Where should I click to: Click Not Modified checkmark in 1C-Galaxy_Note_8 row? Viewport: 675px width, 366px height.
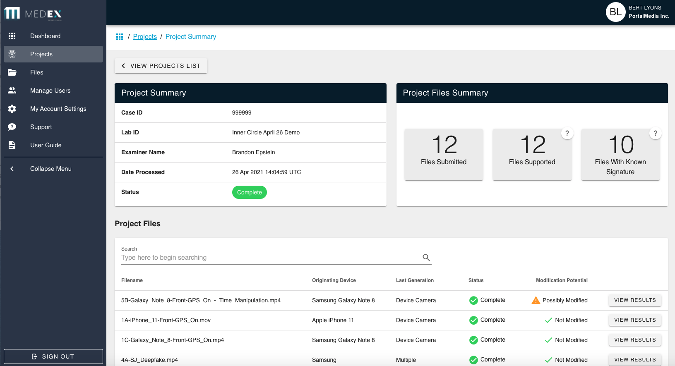tap(548, 340)
